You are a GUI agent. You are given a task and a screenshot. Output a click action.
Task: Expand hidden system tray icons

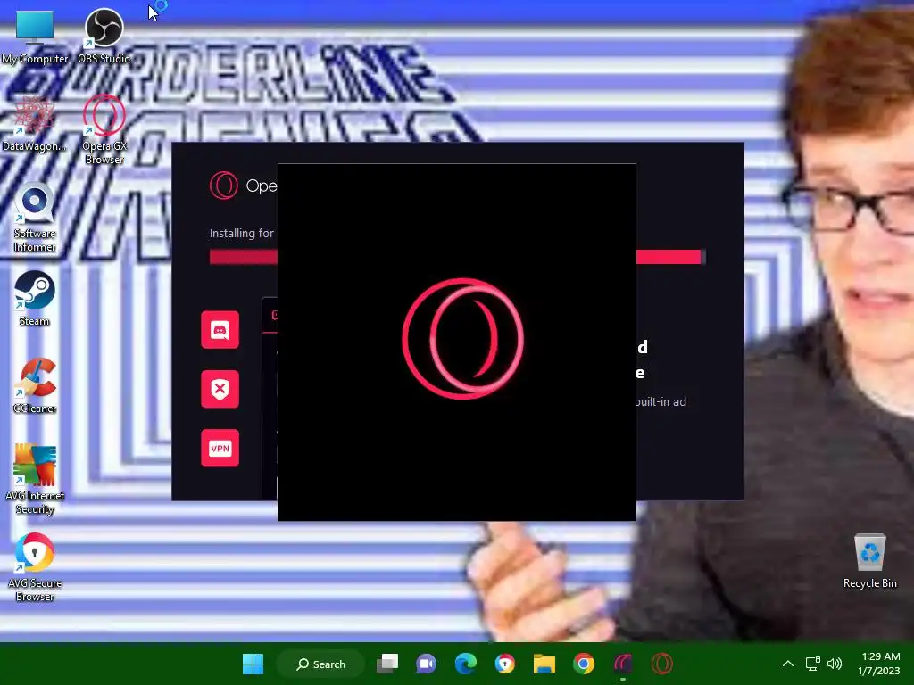(x=787, y=664)
